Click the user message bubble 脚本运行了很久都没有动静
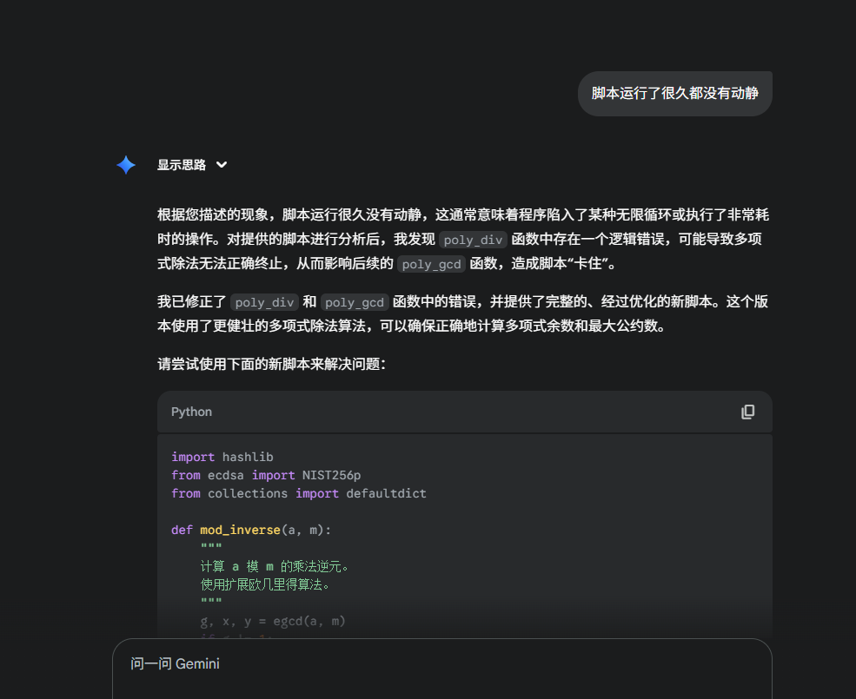Image resolution: width=856 pixels, height=699 pixels. click(674, 93)
